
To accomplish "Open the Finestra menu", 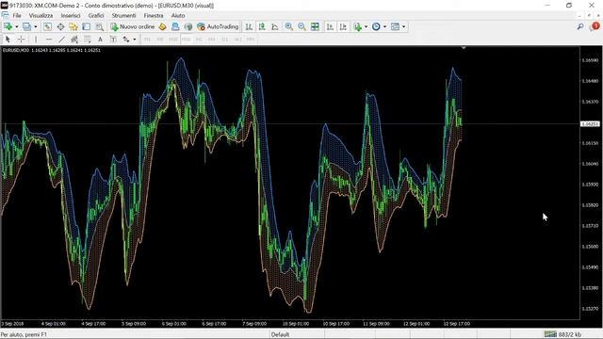I will click(x=154, y=15).
